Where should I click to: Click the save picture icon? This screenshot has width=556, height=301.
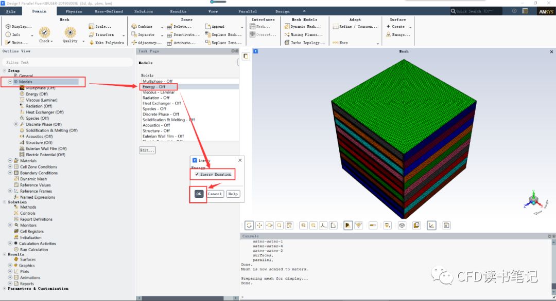(446, 225)
